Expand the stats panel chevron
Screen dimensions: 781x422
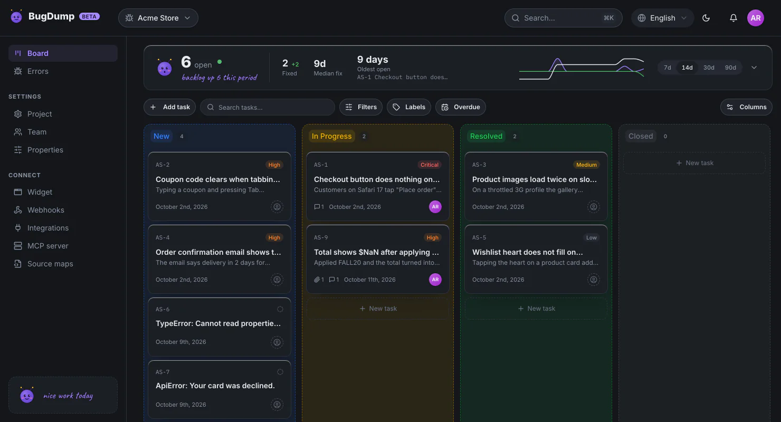pyautogui.click(x=754, y=68)
